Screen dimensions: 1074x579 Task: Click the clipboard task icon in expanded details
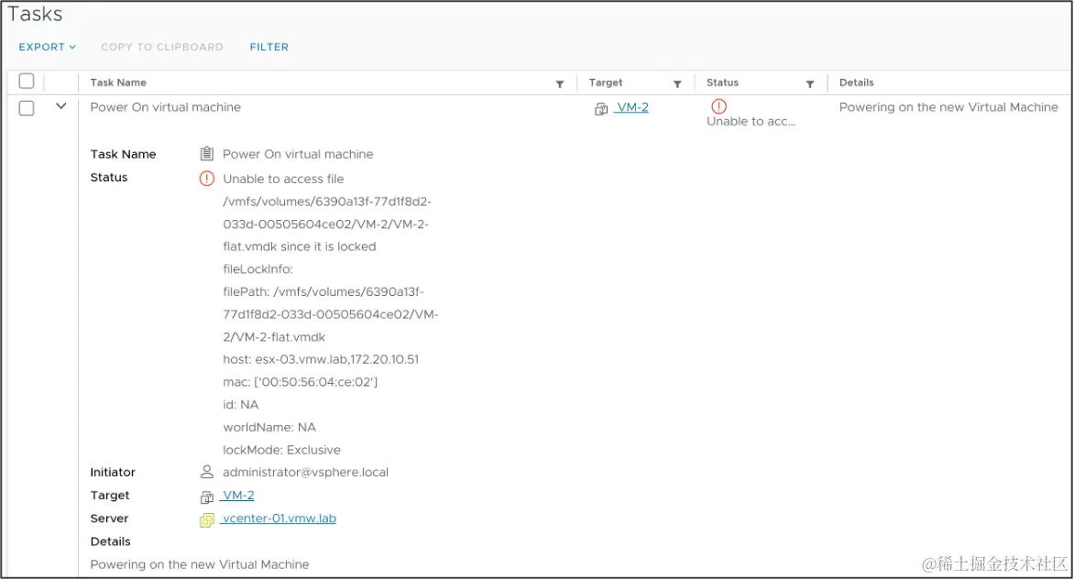click(207, 153)
